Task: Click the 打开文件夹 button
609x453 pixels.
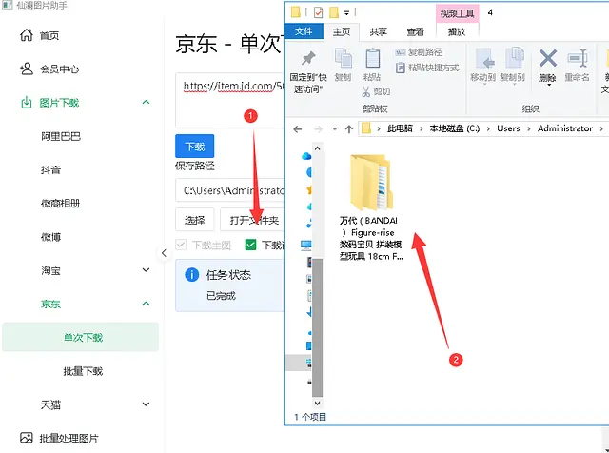Action: 254,220
